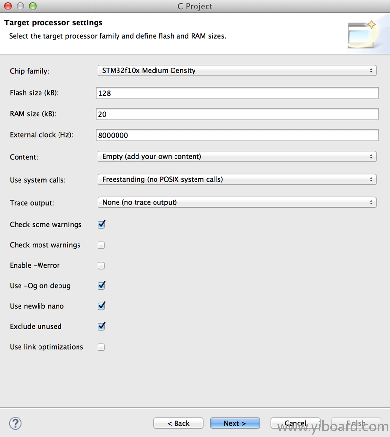The image size is (390, 437).
Task: Open the Chip family dropdown
Action: pos(237,71)
